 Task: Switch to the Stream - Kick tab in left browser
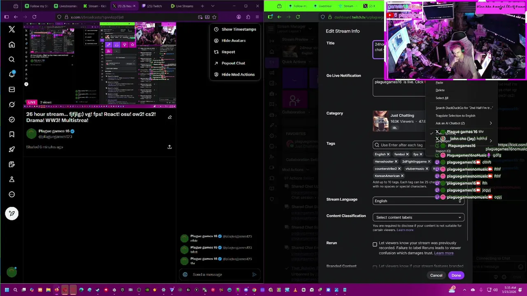(95, 6)
